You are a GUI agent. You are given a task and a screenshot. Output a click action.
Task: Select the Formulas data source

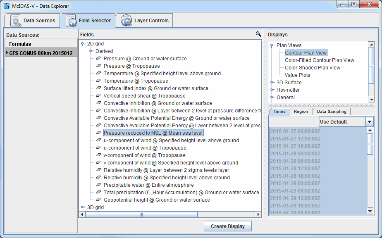click(x=20, y=44)
